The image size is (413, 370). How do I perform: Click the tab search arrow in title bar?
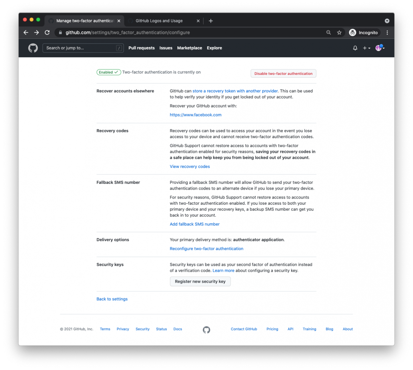tap(387, 21)
